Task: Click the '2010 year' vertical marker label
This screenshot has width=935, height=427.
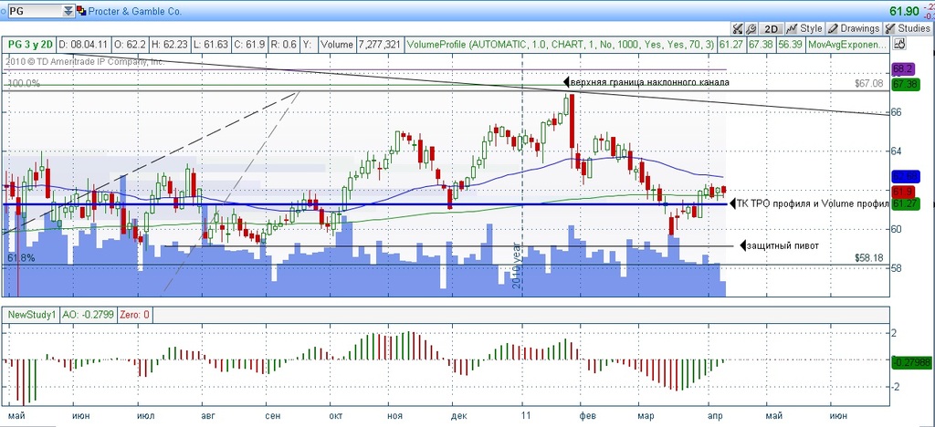Action: click(x=518, y=265)
